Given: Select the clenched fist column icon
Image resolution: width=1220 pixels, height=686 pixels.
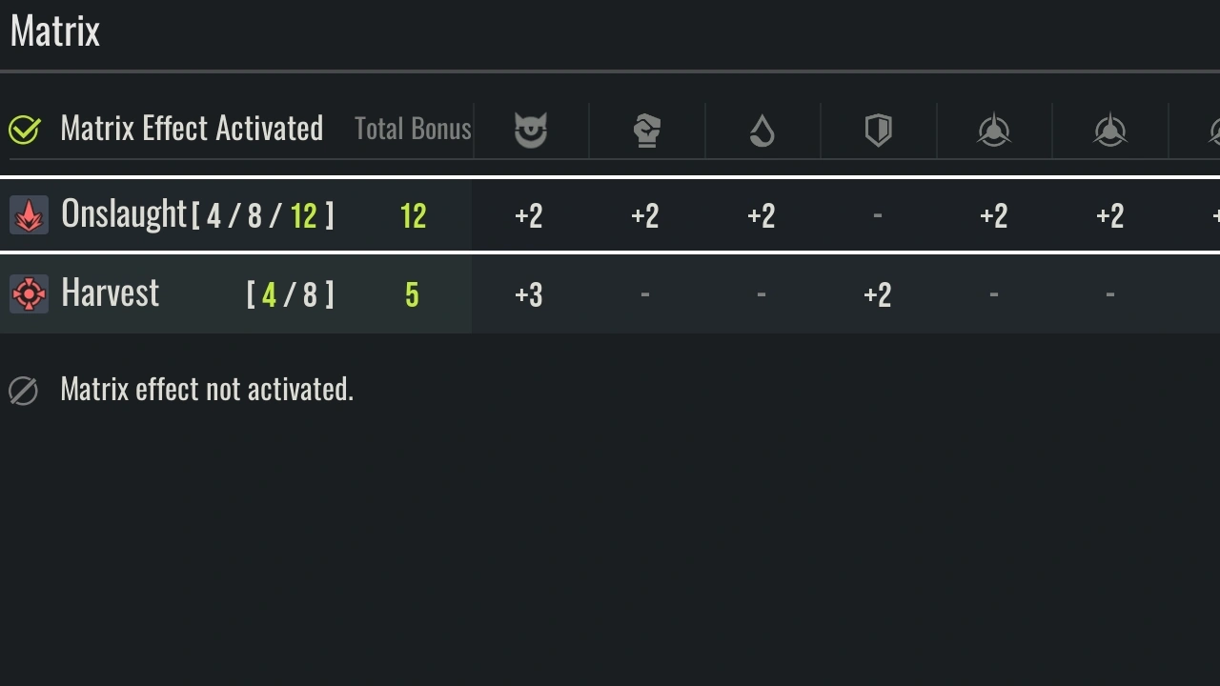Looking at the screenshot, I should coord(646,130).
